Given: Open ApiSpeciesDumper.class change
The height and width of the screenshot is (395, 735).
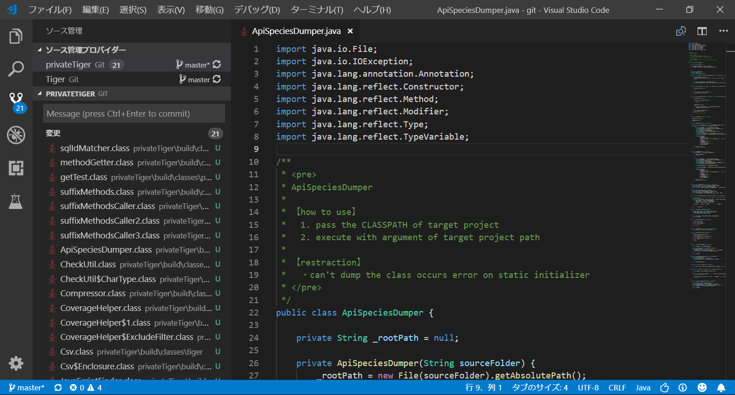Looking at the screenshot, I should [x=132, y=250].
